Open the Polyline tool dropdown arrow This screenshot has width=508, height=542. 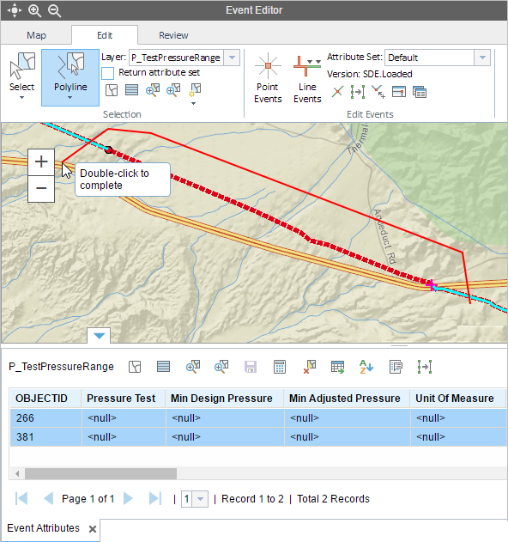click(x=70, y=98)
